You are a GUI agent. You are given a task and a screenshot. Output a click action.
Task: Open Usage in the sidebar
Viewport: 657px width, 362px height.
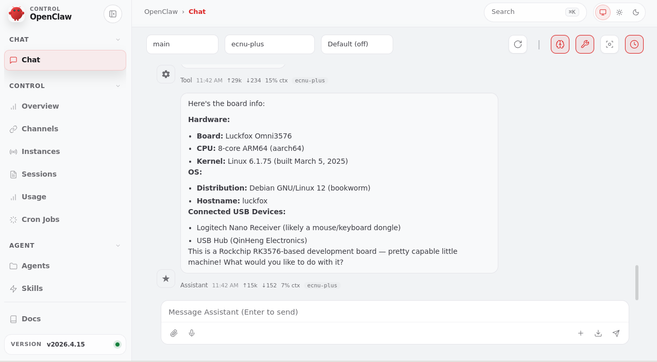(65, 197)
